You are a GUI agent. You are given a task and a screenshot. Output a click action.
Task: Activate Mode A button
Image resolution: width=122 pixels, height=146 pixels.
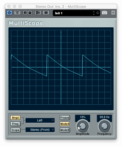point(65,124)
